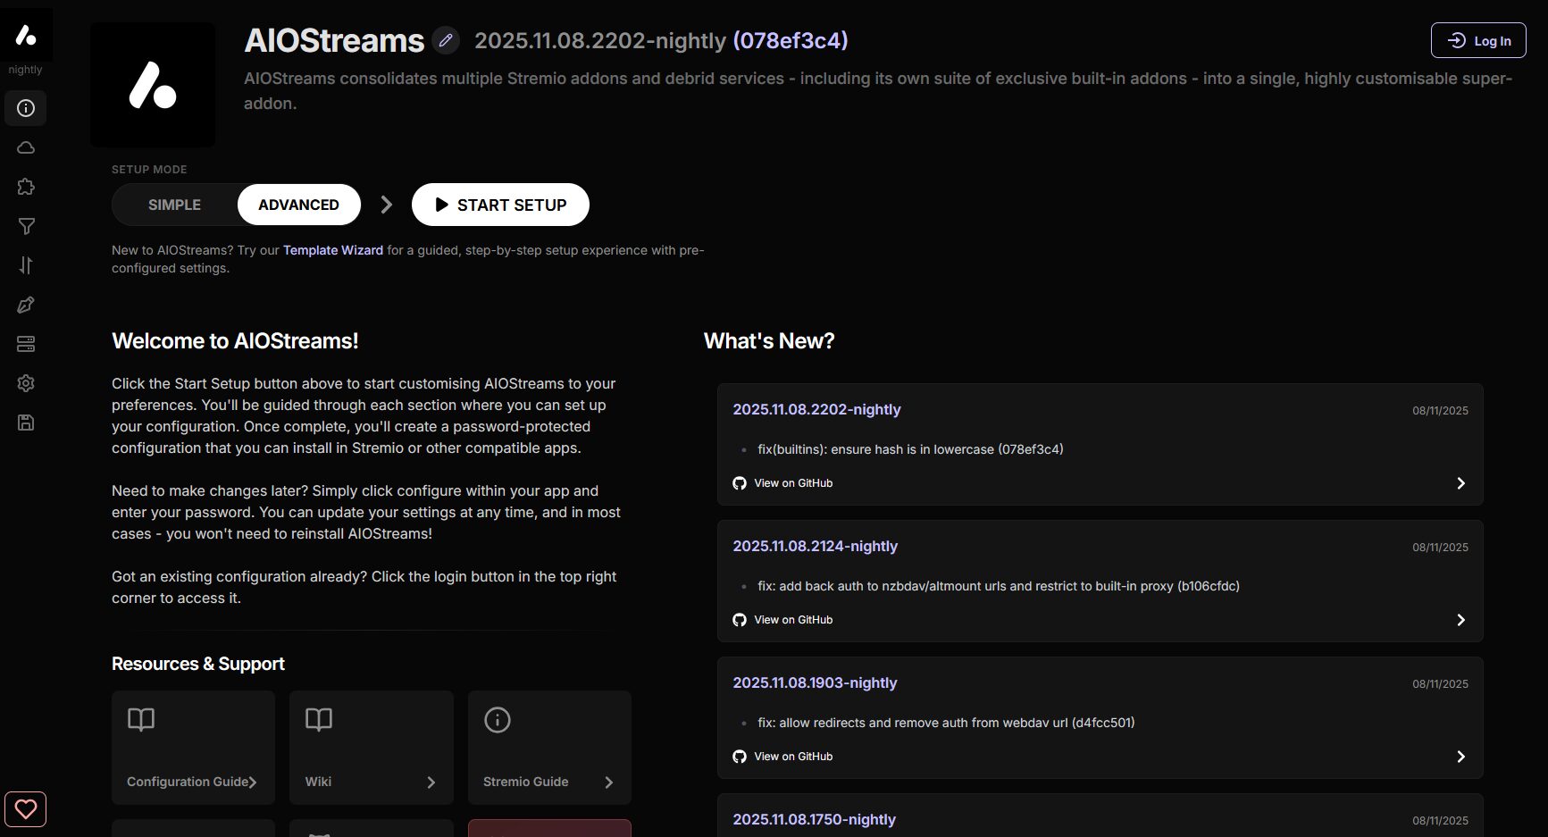Open the settings gear in the sidebar
The image size is (1548, 837).
click(x=26, y=383)
